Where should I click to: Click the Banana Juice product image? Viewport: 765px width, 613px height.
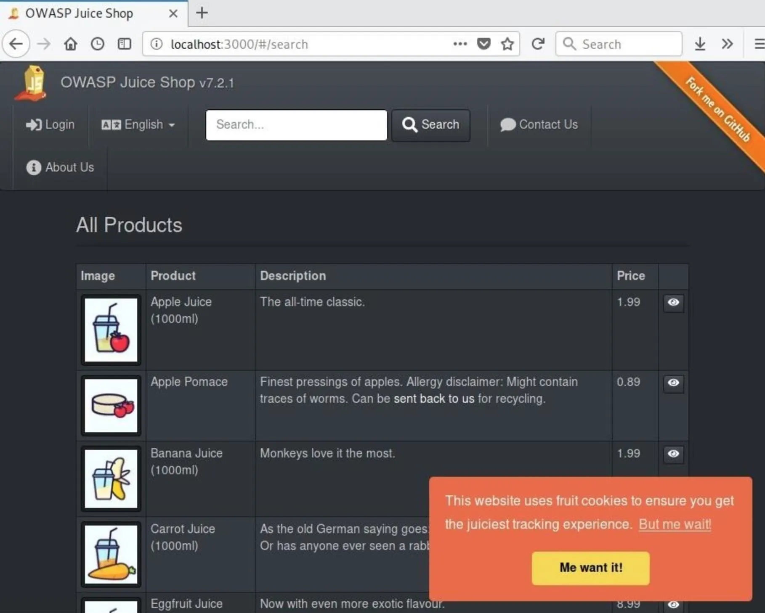[x=111, y=479]
